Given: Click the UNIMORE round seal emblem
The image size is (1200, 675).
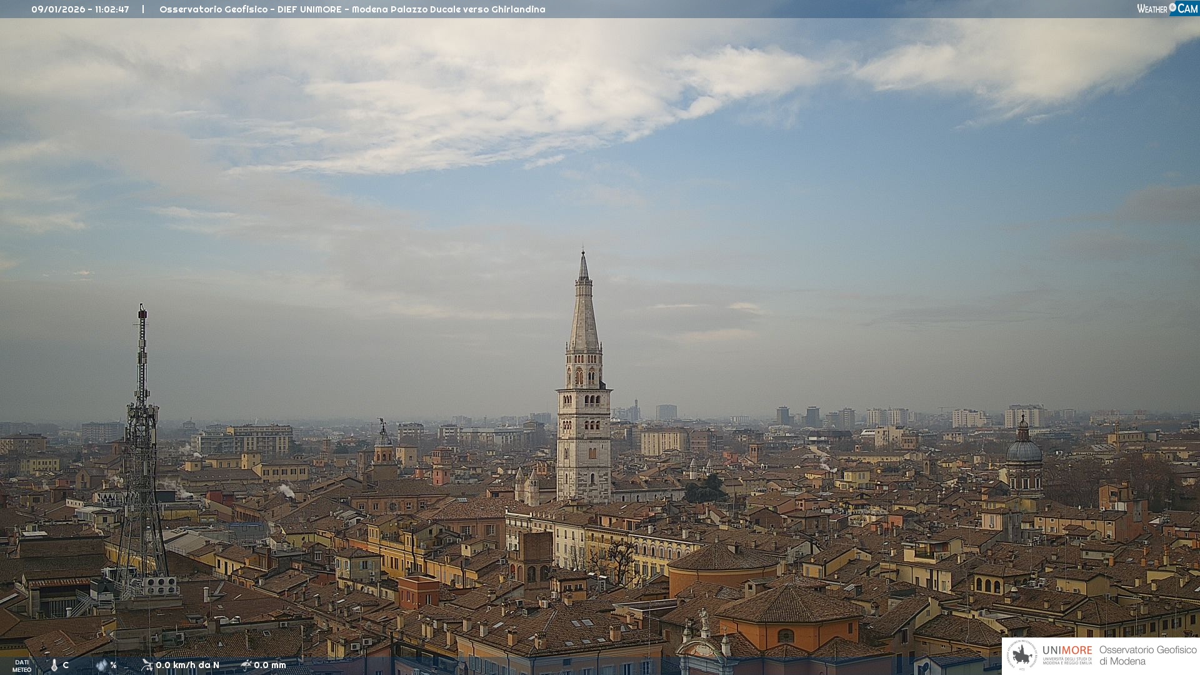Looking at the screenshot, I should [x=1022, y=655].
